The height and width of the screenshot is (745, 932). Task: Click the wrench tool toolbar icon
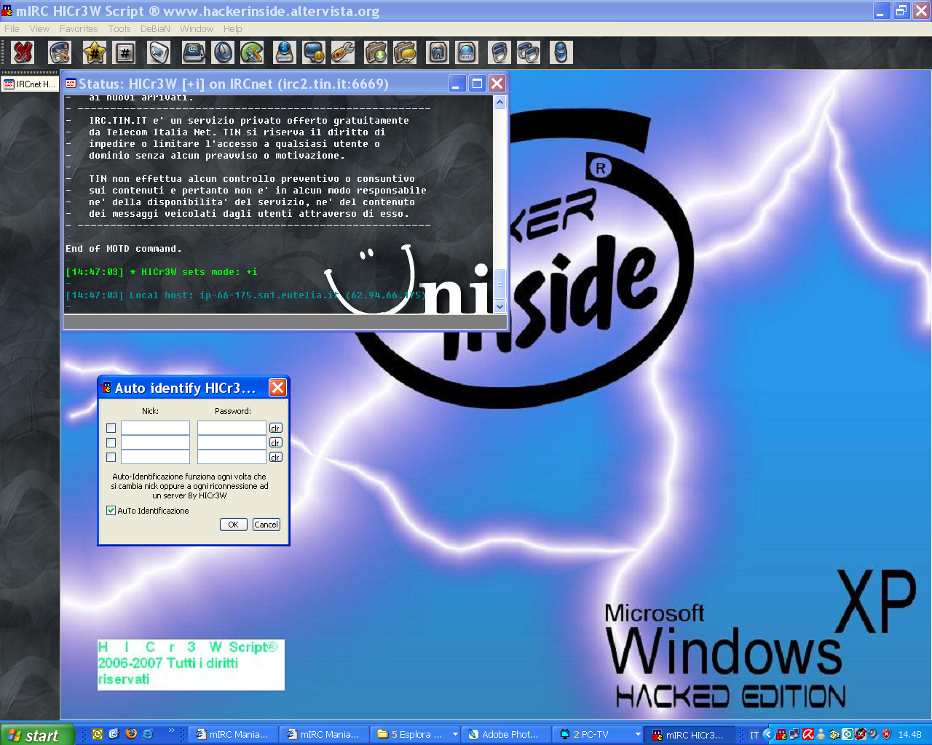click(x=342, y=52)
